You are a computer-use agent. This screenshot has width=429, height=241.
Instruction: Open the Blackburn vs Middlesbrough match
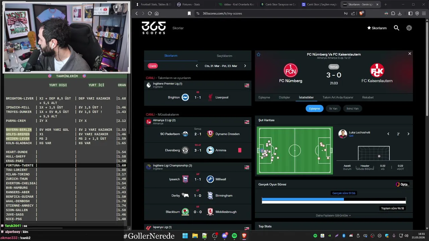point(198,212)
